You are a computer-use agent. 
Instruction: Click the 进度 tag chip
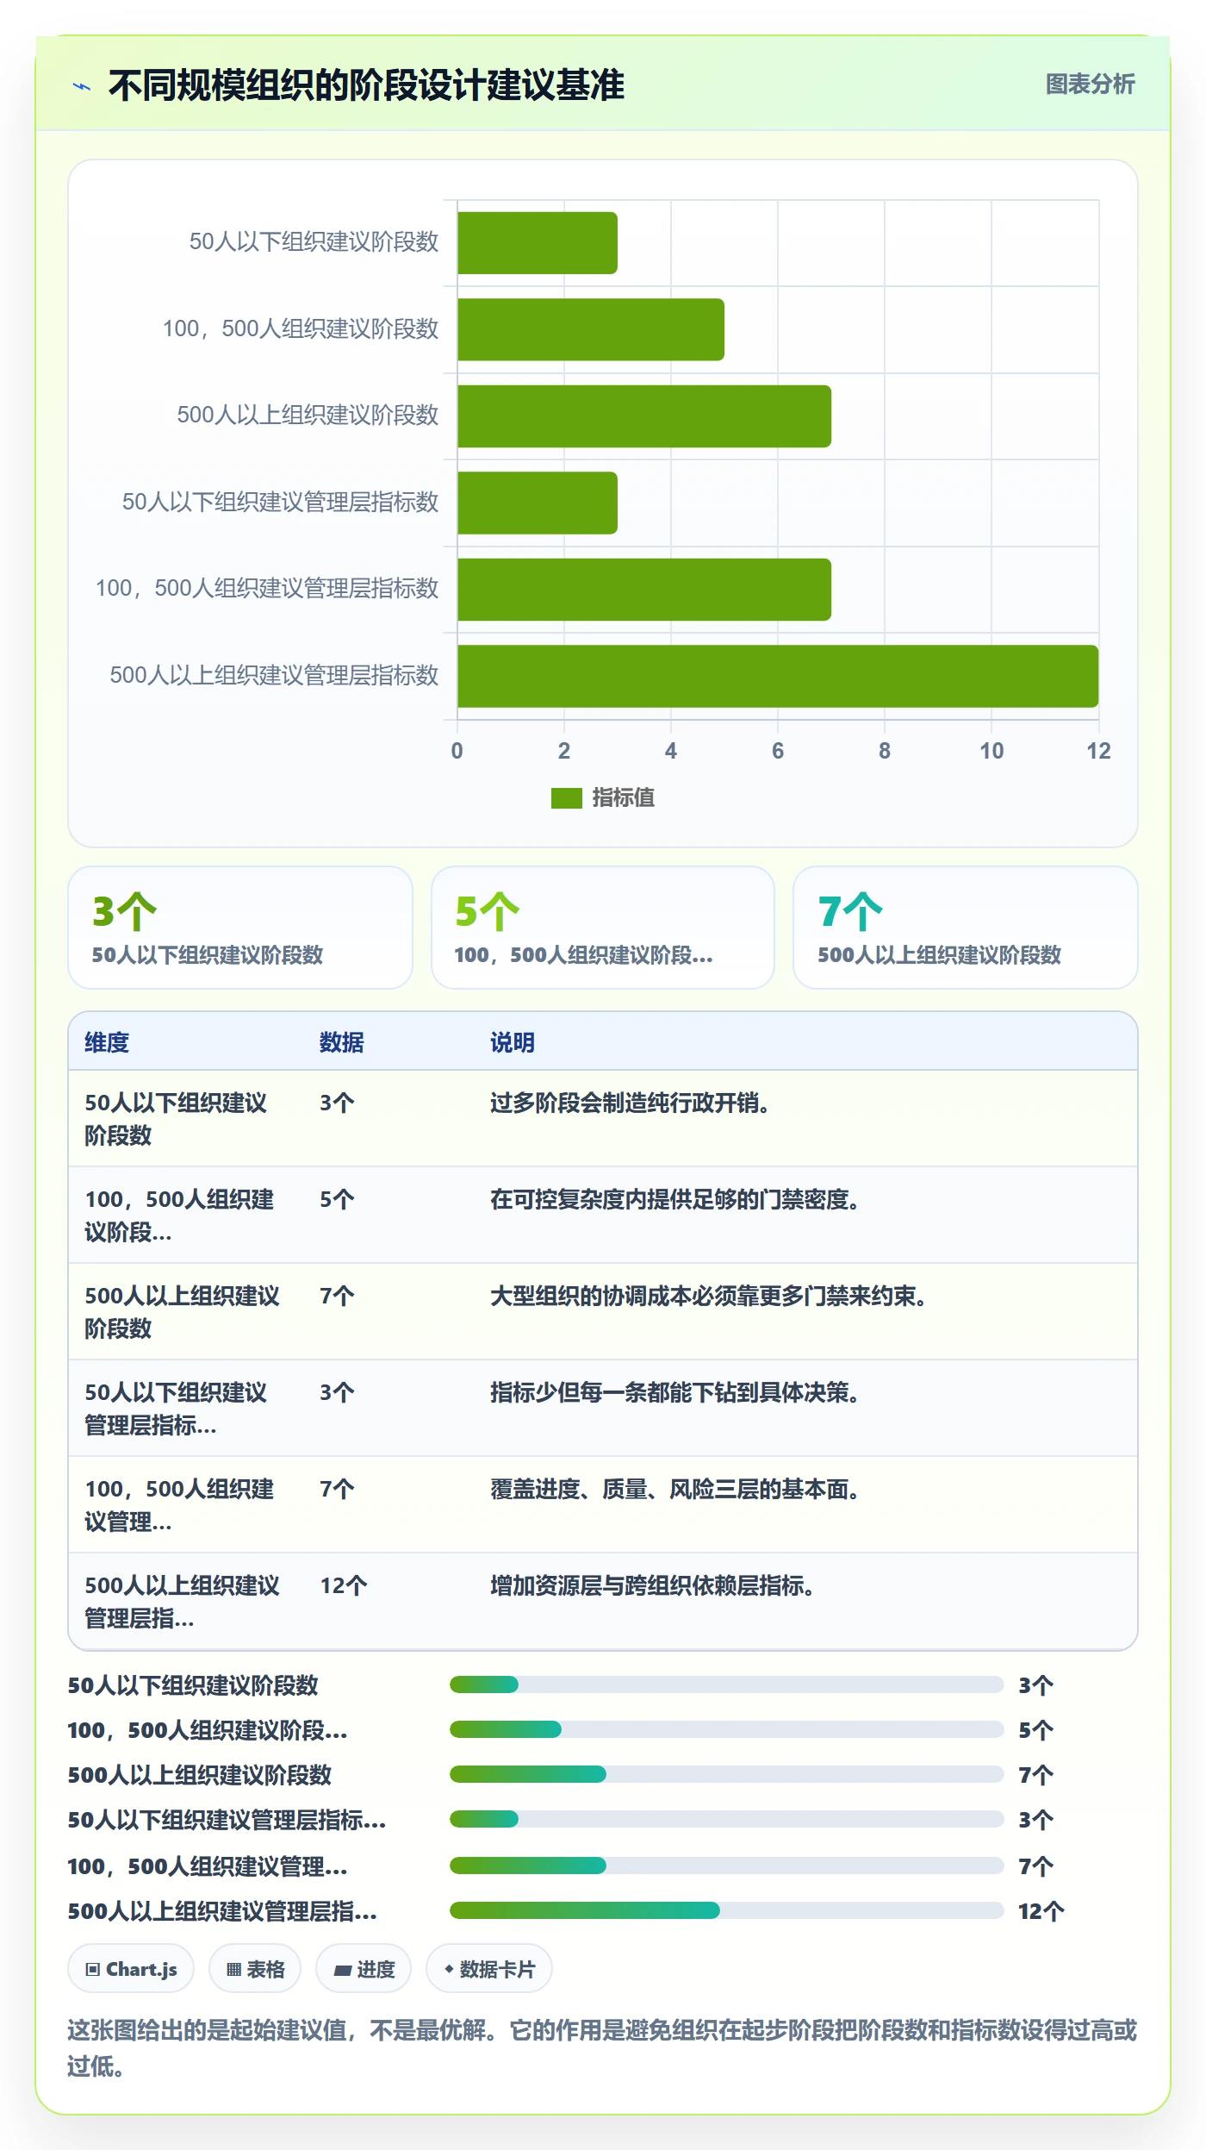(364, 1969)
